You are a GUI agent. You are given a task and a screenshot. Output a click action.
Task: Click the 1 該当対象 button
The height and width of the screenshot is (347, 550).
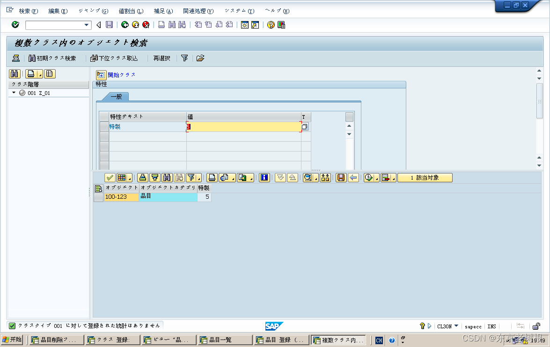click(x=425, y=178)
